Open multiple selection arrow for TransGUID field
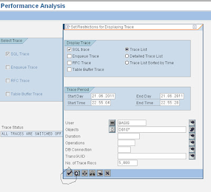The width and height of the screenshot is (211, 192). 192,156
